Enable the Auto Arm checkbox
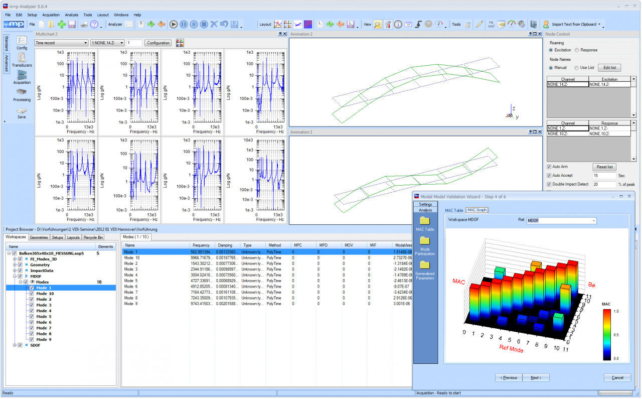Image resolution: width=642 pixels, height=399 pixels. (549, 167)
